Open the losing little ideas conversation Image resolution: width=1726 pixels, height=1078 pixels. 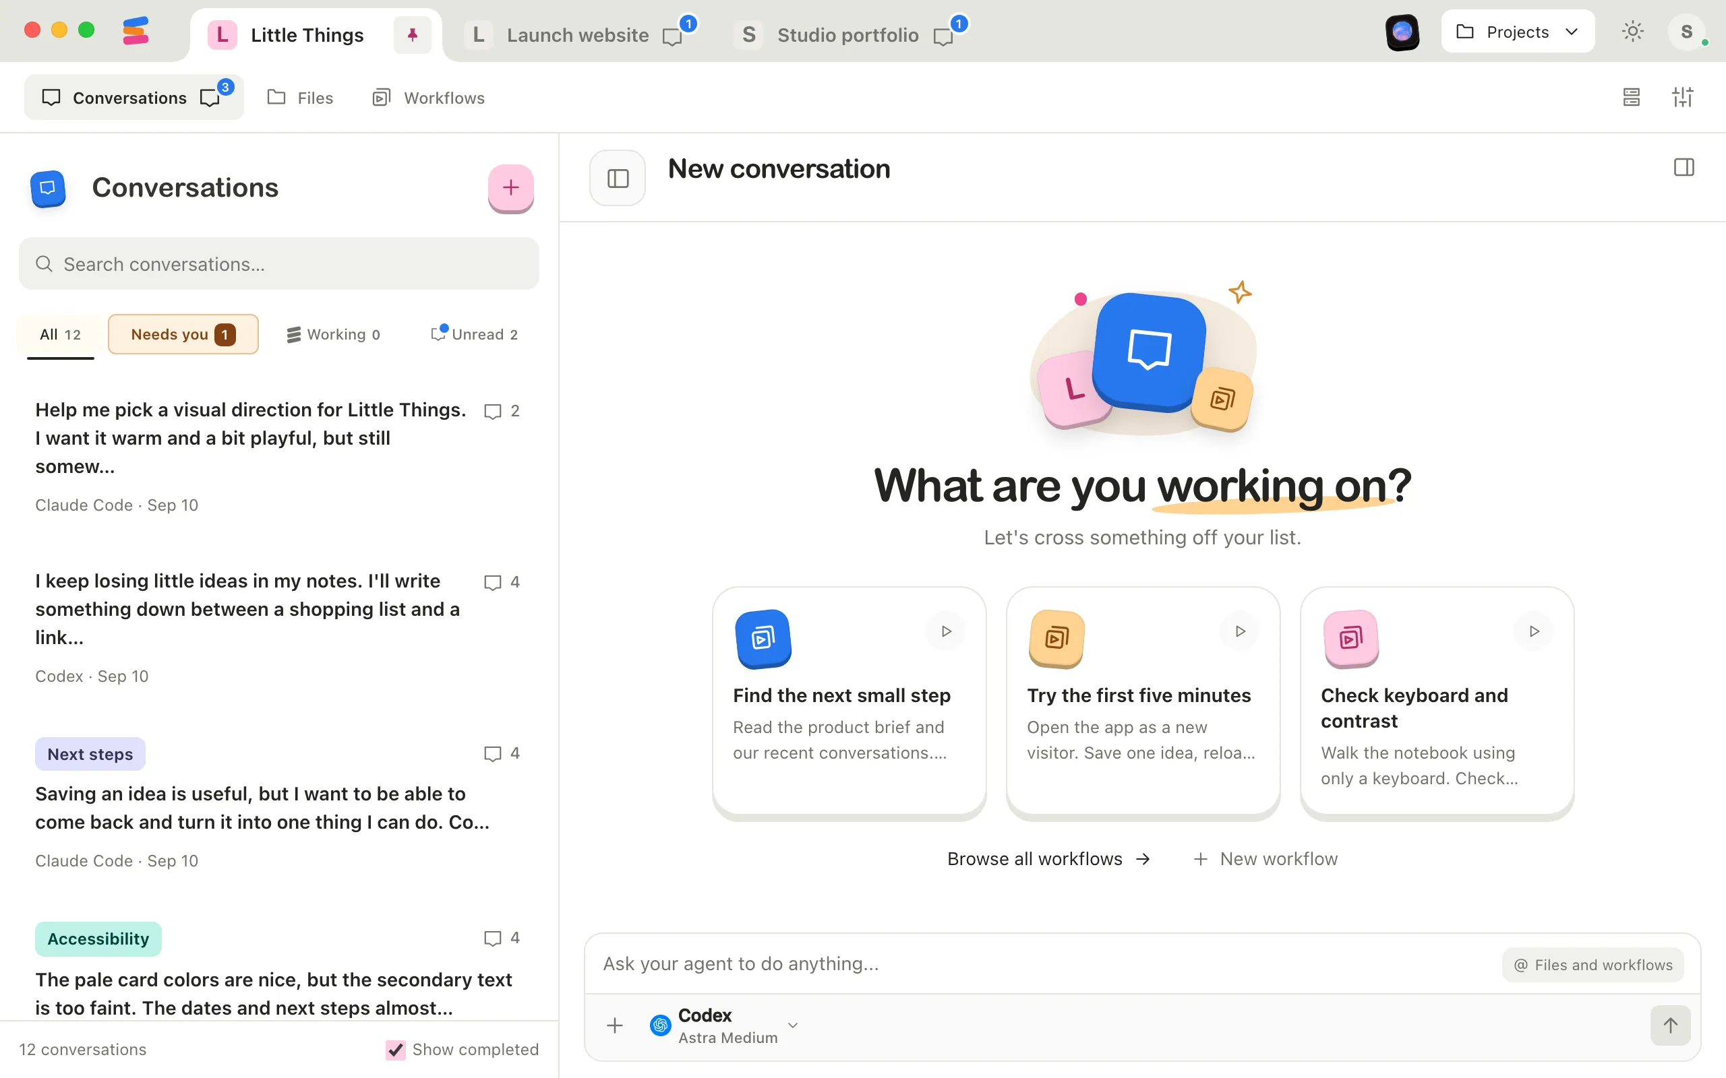[x=279, y=627]
